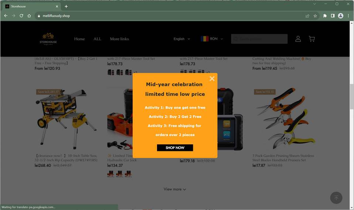Click the Save badge on Pruning Shears
This screenshot has width=354, height=210.
265,92
